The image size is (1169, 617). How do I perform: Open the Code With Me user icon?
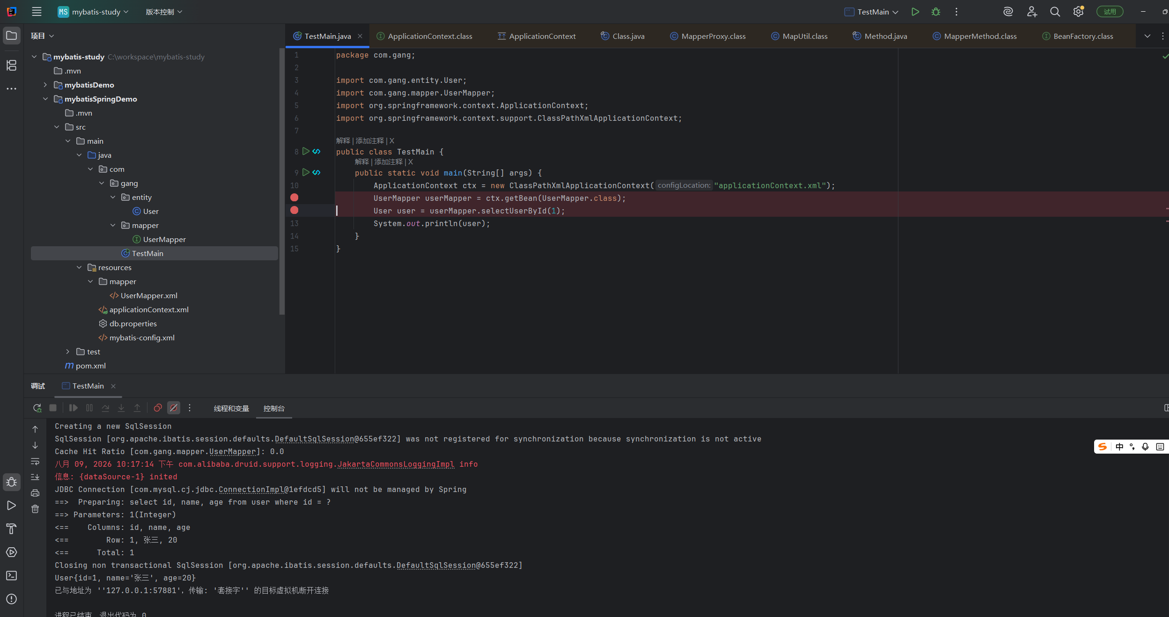point(1032,12)
